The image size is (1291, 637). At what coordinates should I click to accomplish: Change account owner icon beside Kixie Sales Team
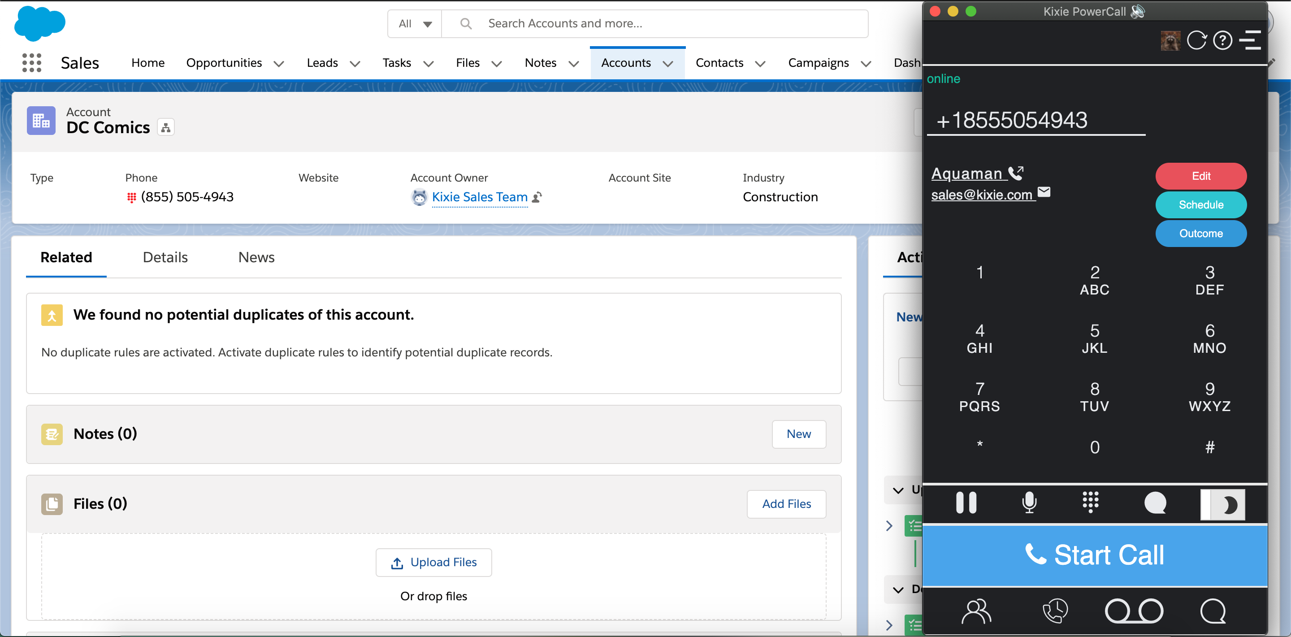coord(537,197)
